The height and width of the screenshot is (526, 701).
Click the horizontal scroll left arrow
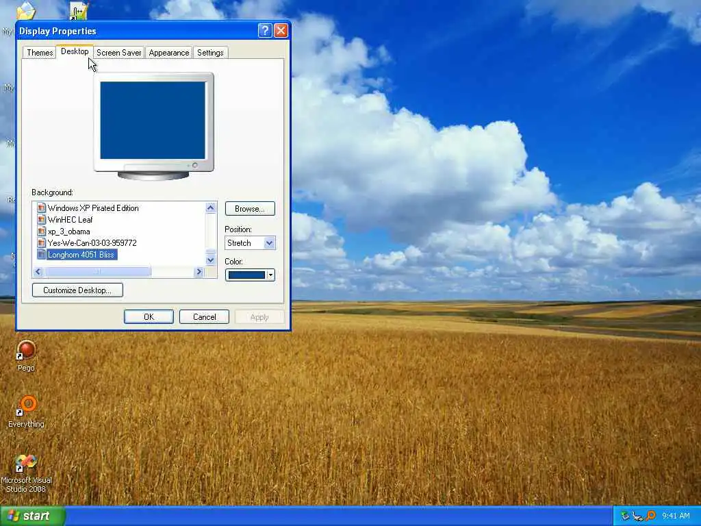click(38, 271)
